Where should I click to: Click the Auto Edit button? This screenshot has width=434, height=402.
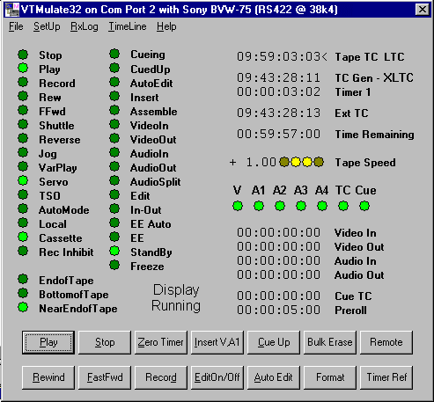(x=274, y=377)
